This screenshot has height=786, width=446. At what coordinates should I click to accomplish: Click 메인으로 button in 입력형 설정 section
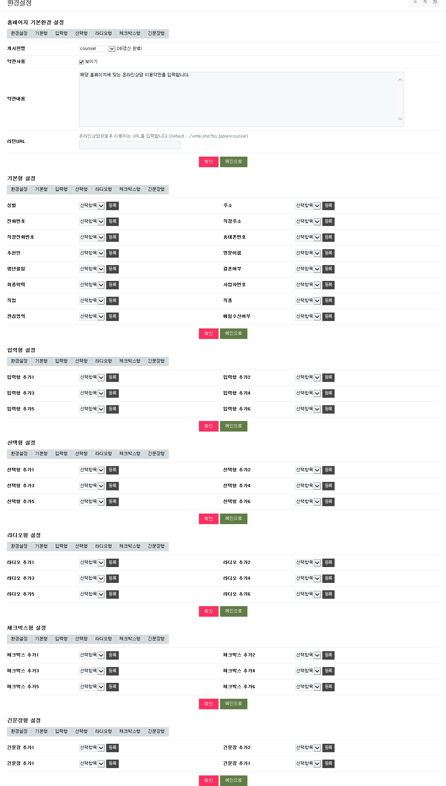(233, 426)
